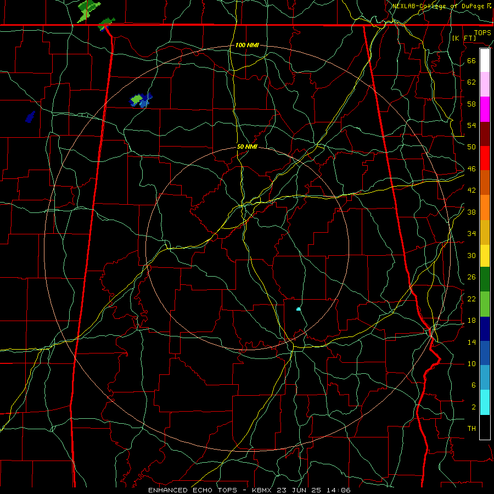The height and width of the screenshot is (494, 494).
Task: Click the '46' legend value
Action: [x=471, y=169]
